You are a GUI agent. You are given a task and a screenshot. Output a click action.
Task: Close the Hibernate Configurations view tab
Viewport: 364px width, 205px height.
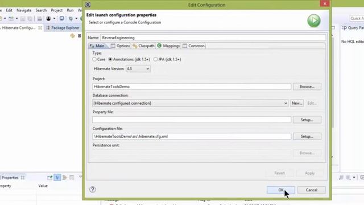[x=40, y=28]
